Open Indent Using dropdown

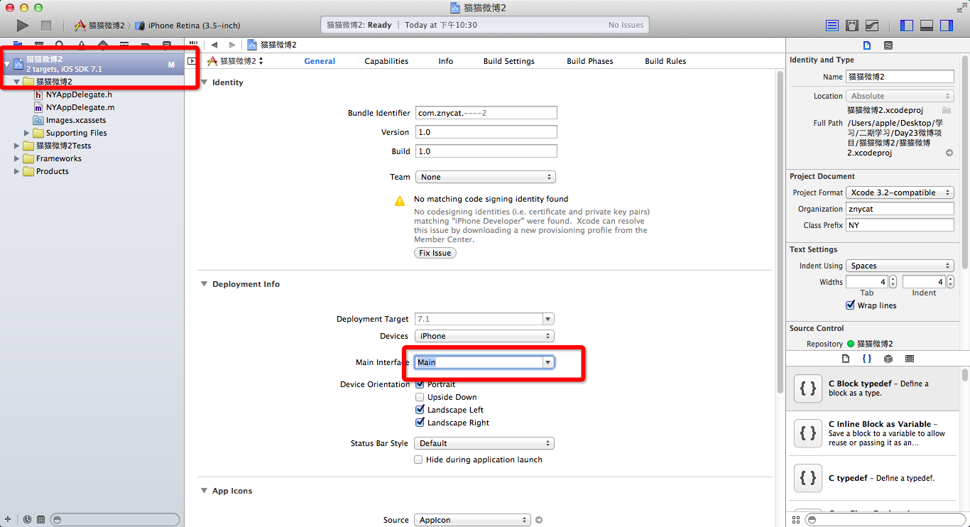(900, 266)
